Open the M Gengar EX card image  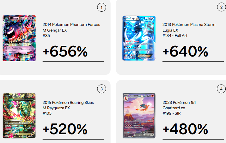click(19, 38)
